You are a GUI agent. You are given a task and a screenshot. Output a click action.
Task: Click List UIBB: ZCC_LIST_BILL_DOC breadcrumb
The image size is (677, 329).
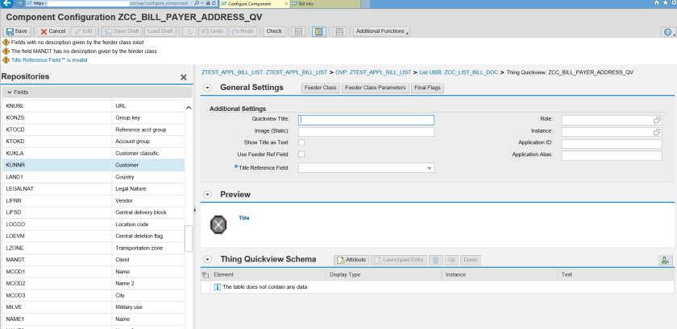point(459,72)
